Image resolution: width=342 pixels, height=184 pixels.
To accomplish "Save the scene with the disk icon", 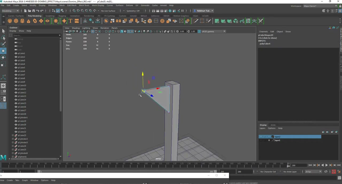I will [33, 11].
